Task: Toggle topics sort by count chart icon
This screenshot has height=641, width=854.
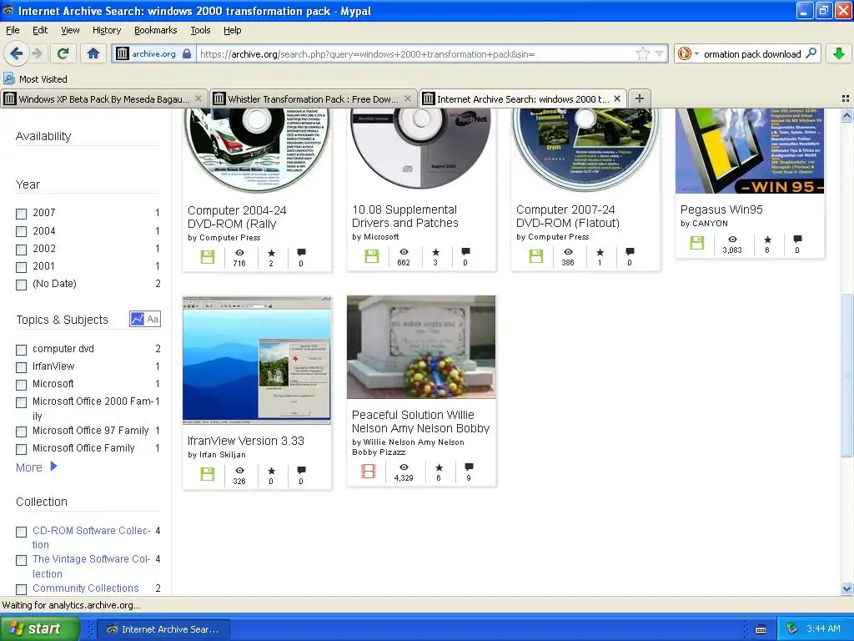Action: click(138, 319)
